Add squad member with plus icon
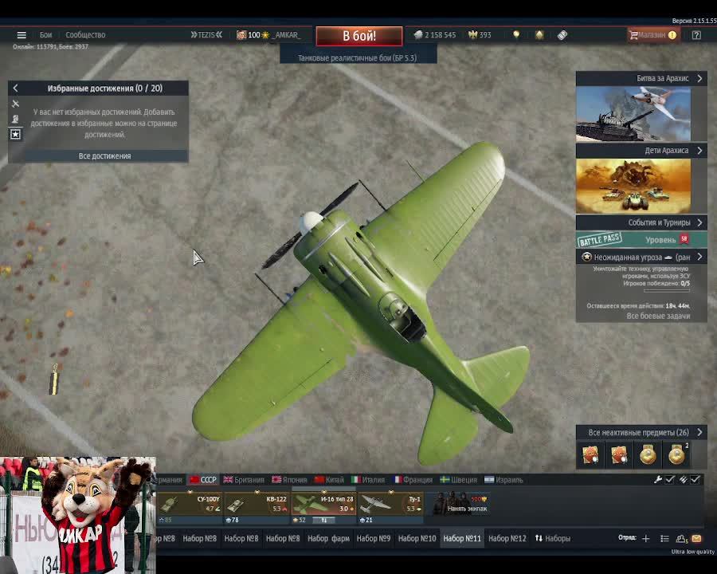Viewport: 717px width, 574px height. (x=645, y=538)
